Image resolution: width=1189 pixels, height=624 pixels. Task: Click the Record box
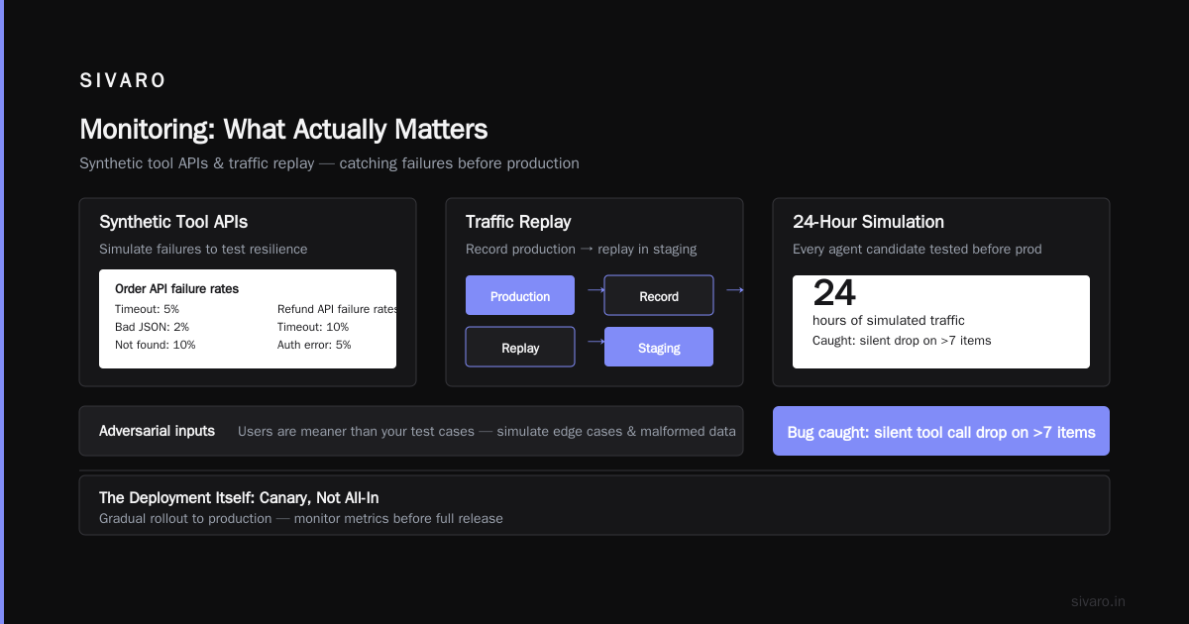(x=659, y=295)
